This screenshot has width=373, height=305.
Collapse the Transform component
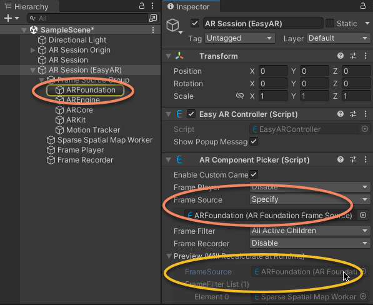[x=169, y=56]
